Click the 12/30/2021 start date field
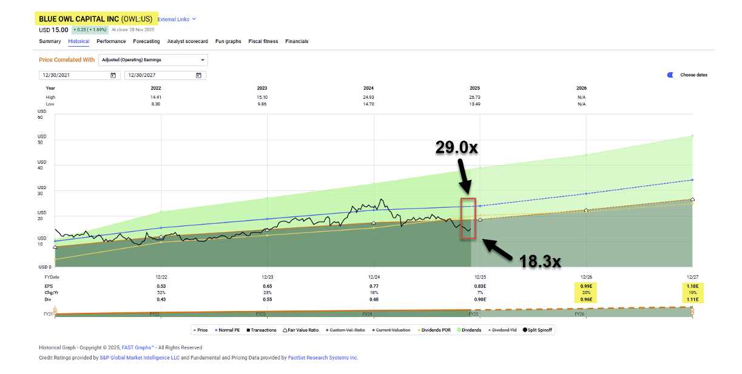The width and height of the screenshot is (742, 374). [x=73, y=75]
